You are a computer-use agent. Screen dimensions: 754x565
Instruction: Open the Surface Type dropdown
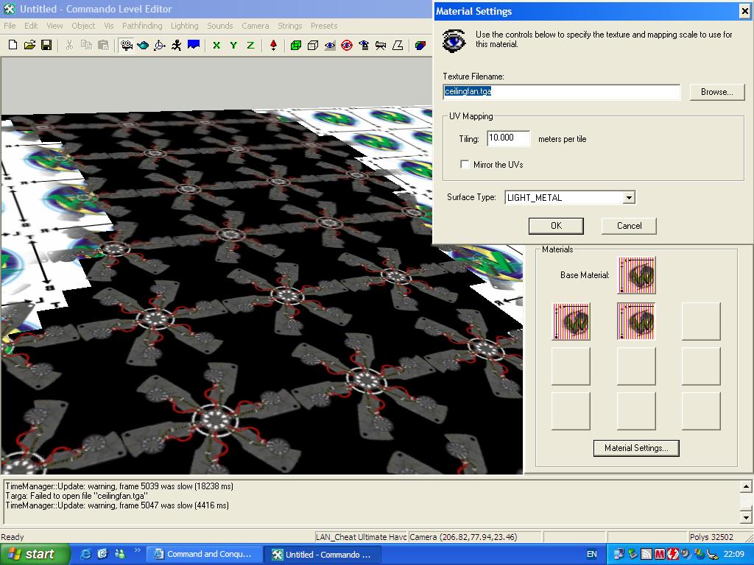[x=628, y=197]
